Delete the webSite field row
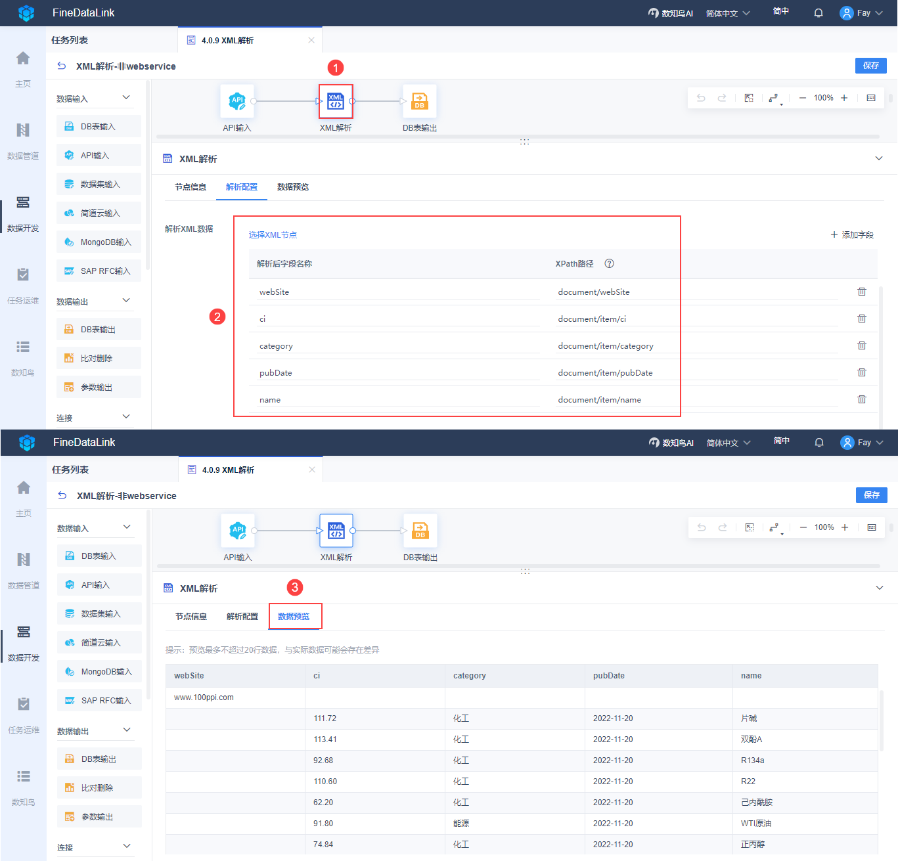898x861 pixels. click(x=862, y=292)
